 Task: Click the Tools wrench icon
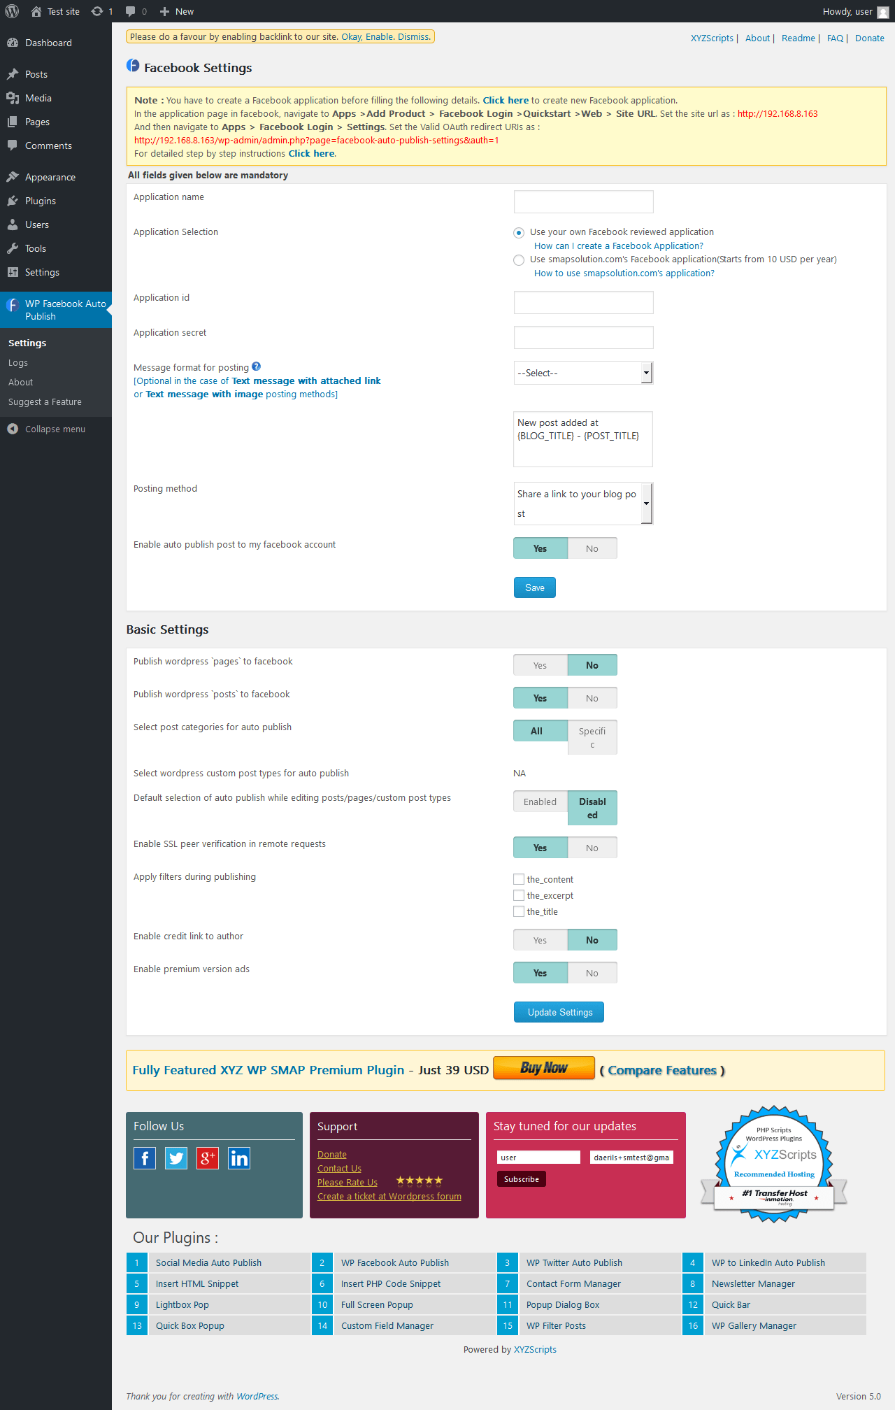(13, 248)
